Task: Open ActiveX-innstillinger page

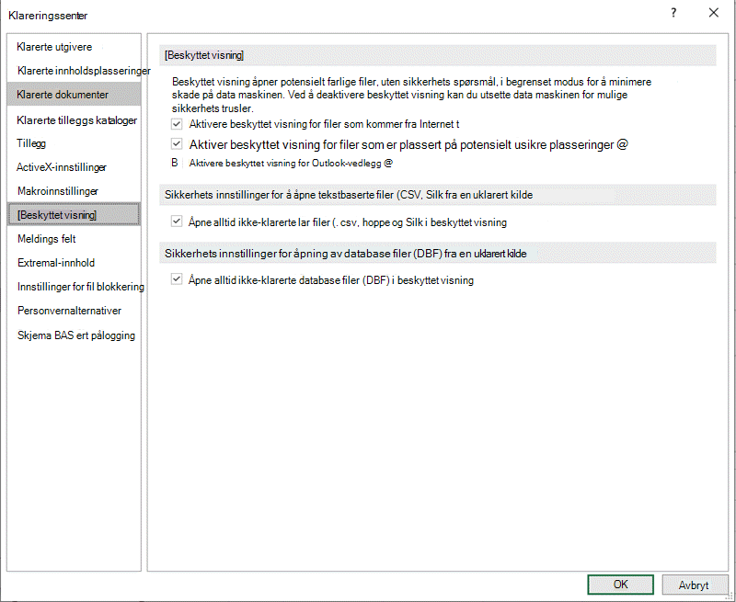Action: click(74, 167)
